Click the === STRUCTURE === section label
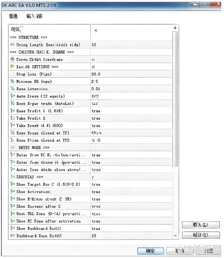The width and height of the screenshot is (224, 258). [29, 37]
